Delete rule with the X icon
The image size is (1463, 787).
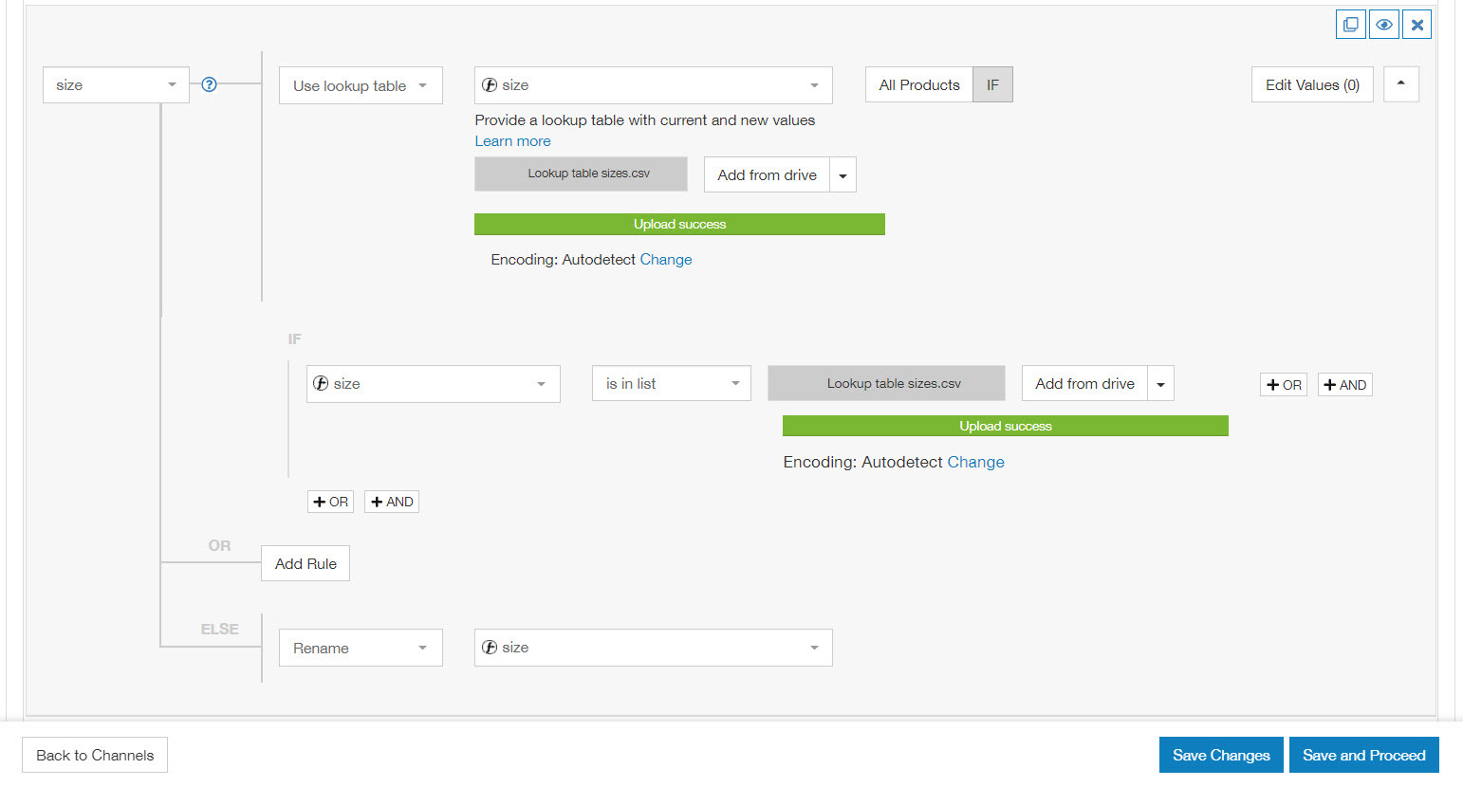point(1417,25)
